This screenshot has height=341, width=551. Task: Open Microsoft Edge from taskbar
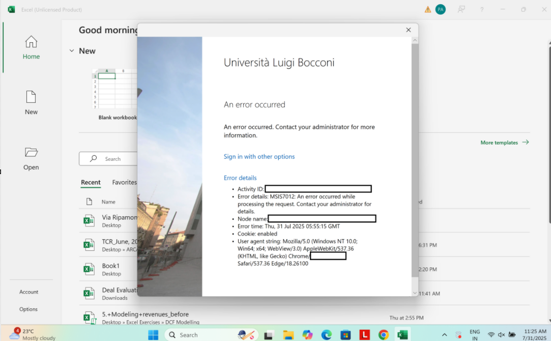click(x=326, y=335)
